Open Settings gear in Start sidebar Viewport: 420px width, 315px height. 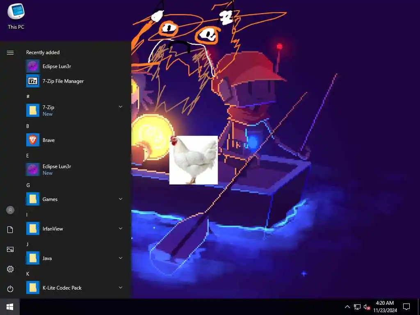click(10, 269)
